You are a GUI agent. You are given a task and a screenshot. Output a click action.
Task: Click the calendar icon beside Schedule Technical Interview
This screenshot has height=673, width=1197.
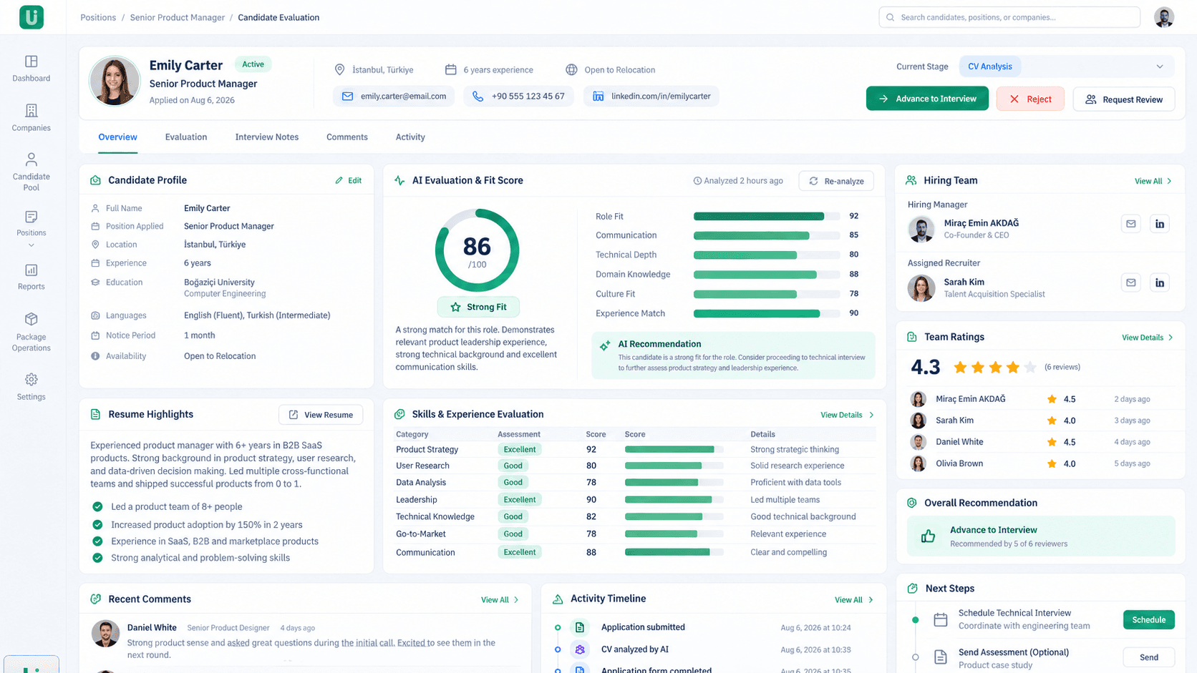click(x=941, y=619)
